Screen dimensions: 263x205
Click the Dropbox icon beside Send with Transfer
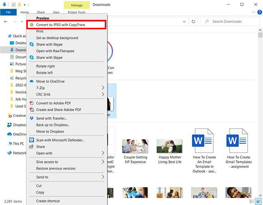coord(32,118)
